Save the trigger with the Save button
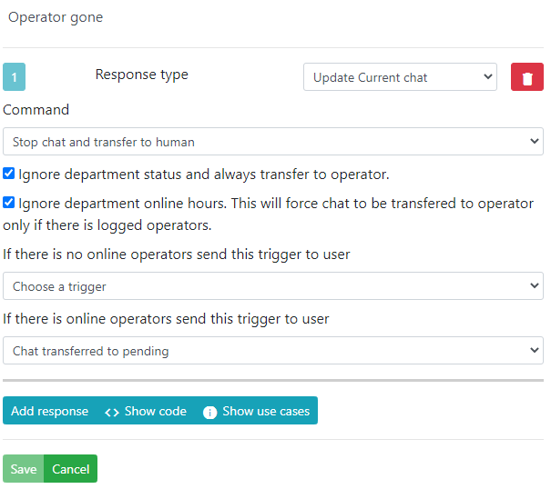 (23, 469)
